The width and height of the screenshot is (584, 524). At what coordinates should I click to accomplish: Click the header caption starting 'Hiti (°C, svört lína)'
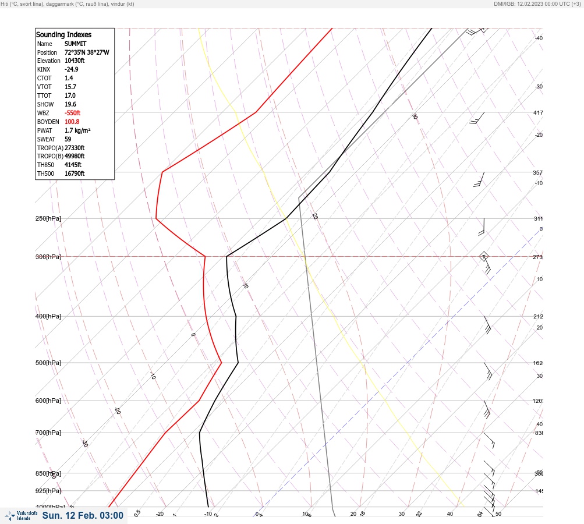coord(68,3)
